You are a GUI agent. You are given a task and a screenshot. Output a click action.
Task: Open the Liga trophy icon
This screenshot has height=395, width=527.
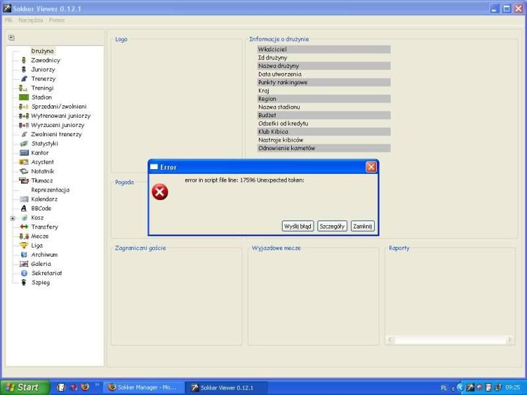point(24,246)
